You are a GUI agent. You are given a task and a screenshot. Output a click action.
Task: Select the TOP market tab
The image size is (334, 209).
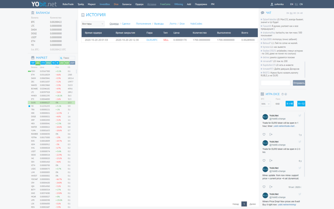pyautogui.click(x=33, y=63)
